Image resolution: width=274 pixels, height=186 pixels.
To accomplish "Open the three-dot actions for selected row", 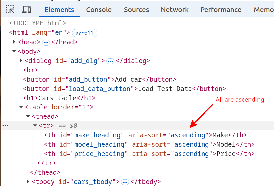I will (5, 126).
